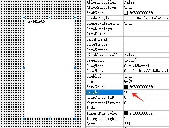The image size is (169, 128).
Task: Click the DisableNoScroll False value
Action: point(129,55)
